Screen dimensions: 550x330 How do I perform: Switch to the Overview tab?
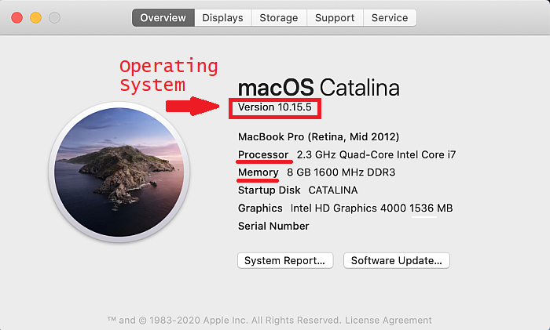(x=163, y=17)
